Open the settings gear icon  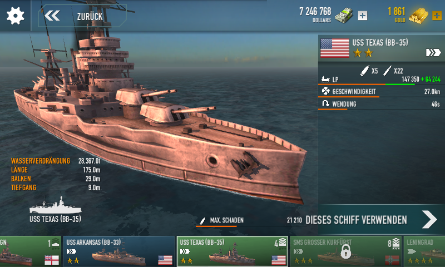pos(16,16)
